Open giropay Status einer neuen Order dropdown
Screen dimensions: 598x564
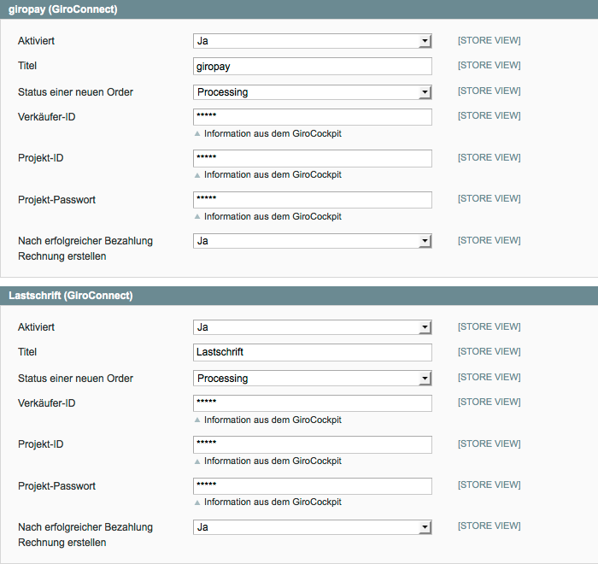pos(313,92)
